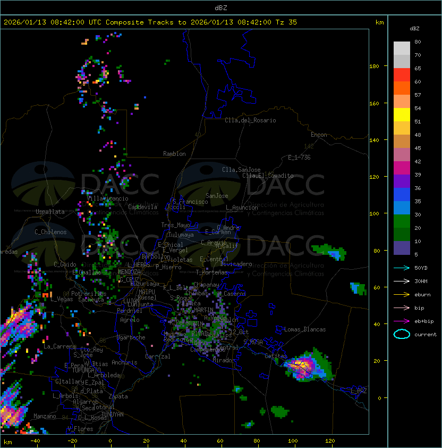Click the 'dBZ' title at the top
The height and width of the screenshot is (448, 442).
pos(221,8)
